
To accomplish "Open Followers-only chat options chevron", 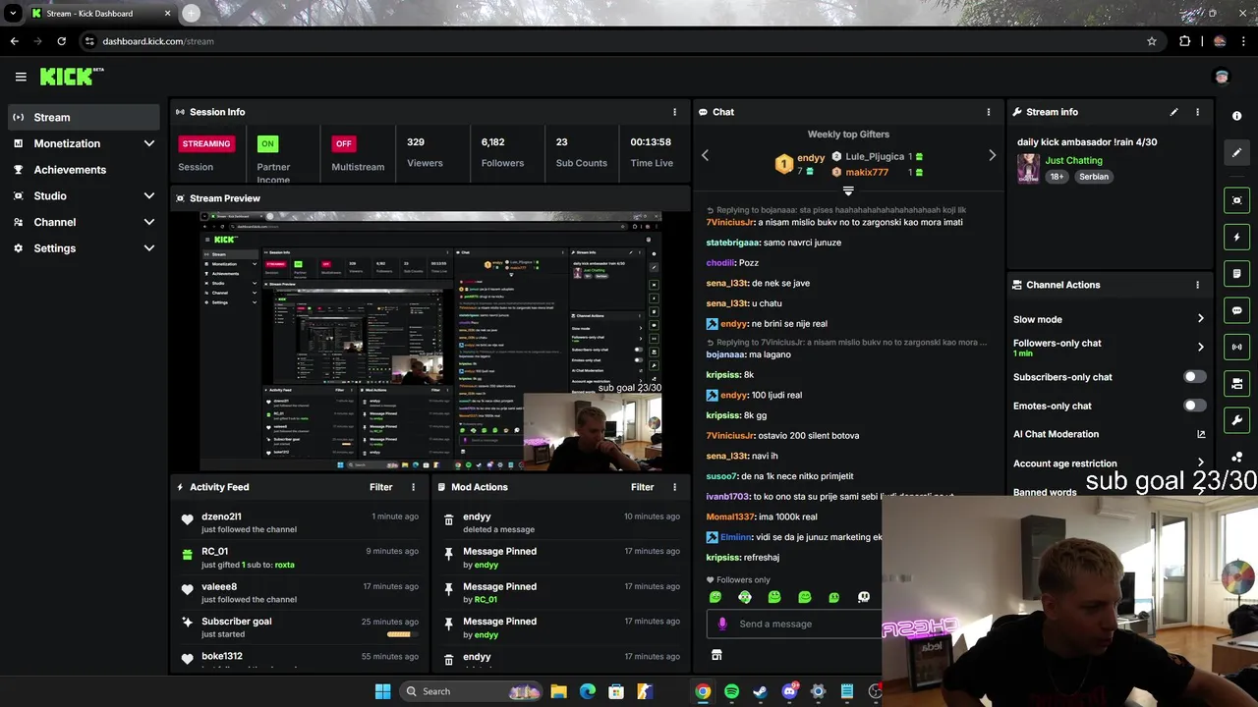I will (1200, 347).
